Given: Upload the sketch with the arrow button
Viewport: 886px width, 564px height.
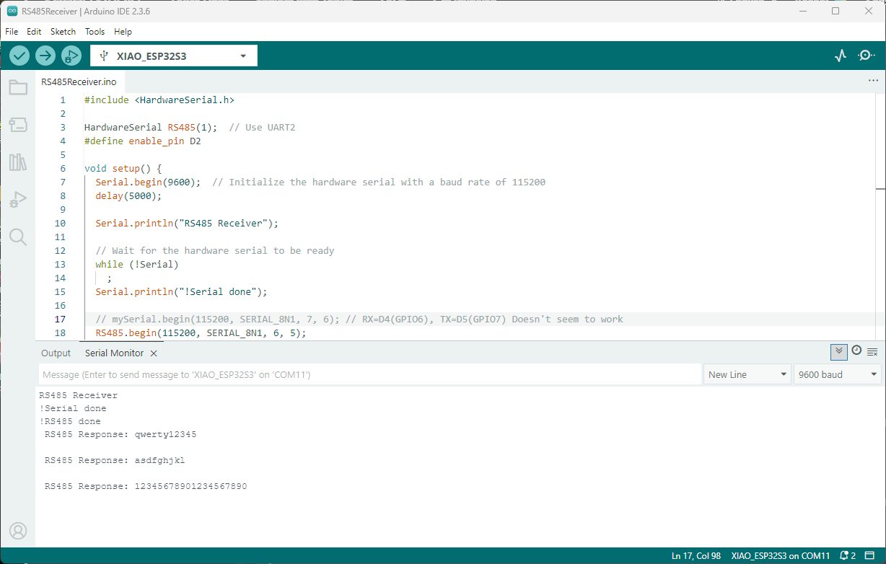Looking at the screenshot, I should pyautogui.click(x=45, y=56).
